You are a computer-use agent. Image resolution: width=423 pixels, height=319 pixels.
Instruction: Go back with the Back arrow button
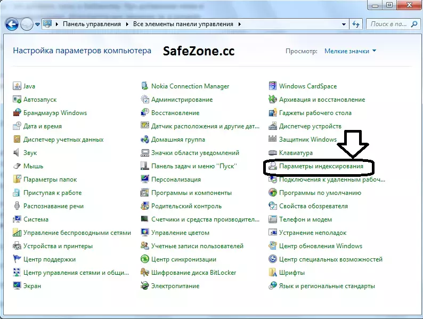(12, 24)
